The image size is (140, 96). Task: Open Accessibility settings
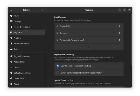pos(27,62)
